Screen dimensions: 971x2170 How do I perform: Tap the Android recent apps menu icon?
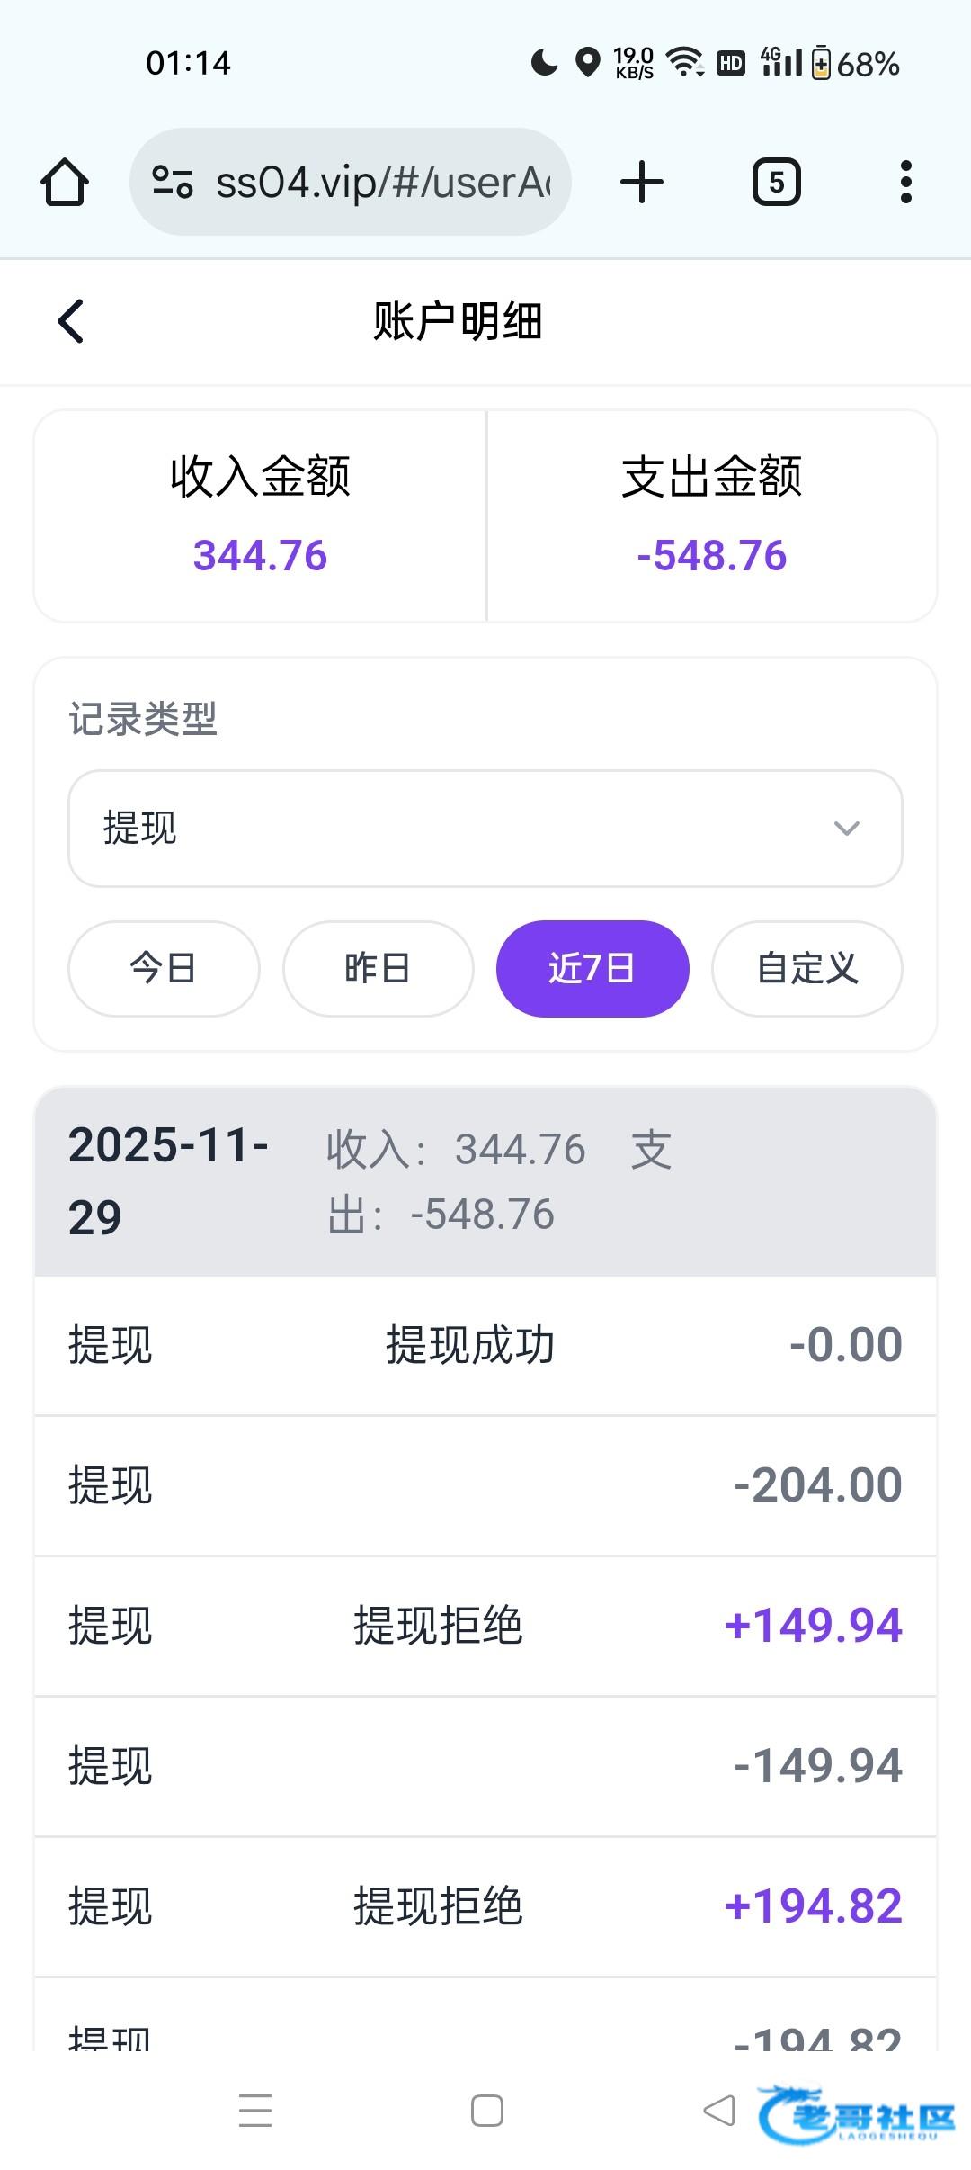(x=255, y=2110)
